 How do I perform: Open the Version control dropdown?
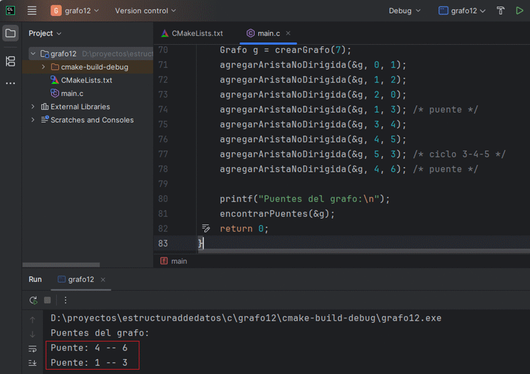click(145, 10)
